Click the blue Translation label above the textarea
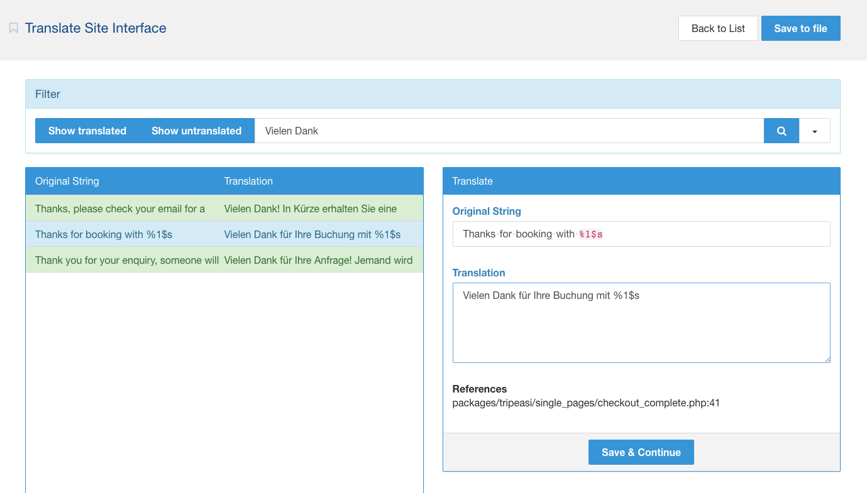 (479, 273)
